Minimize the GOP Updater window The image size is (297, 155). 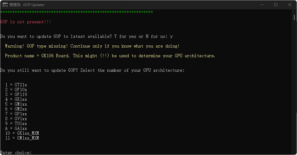click(262, 5)
